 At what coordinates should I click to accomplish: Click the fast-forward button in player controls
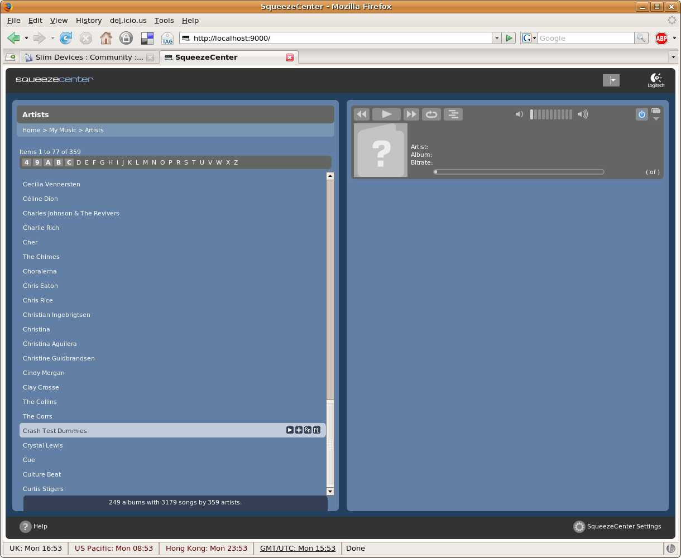point(411,114)
